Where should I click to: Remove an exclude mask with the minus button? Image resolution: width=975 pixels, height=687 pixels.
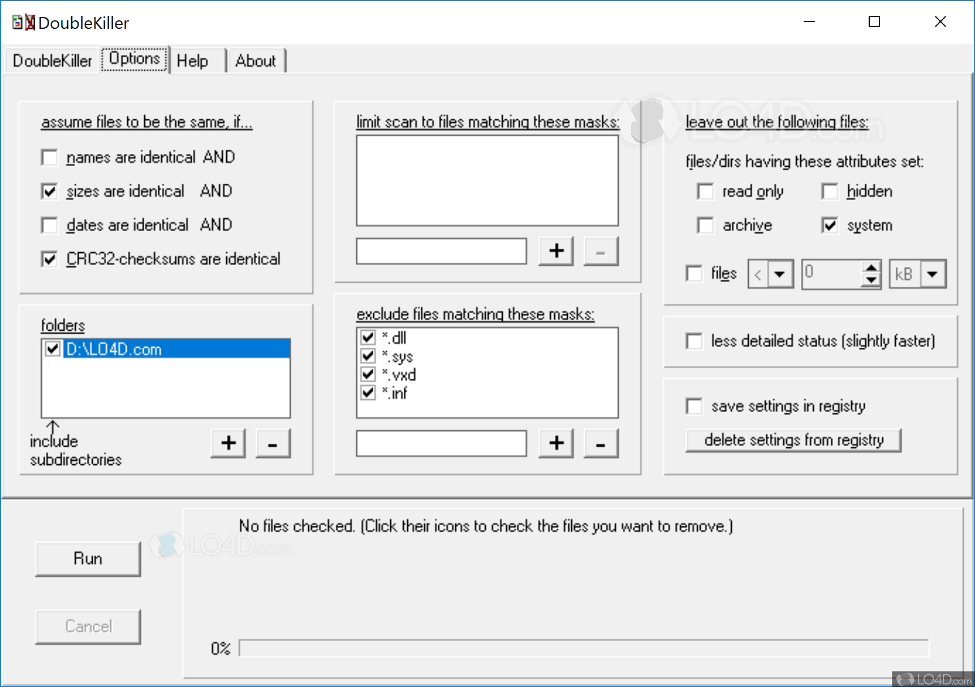pos(601,443)
